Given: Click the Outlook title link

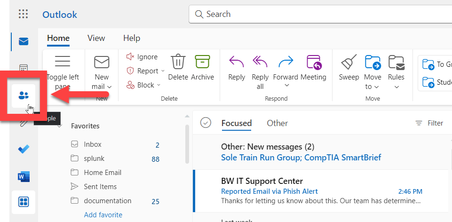Looking at the screenshot, I should (x=60, y=15).
